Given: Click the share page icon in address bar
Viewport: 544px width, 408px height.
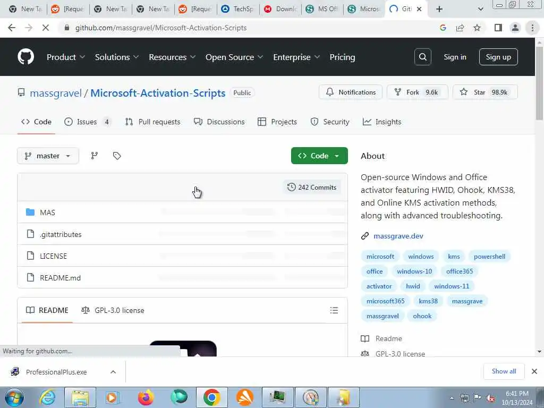Looking at the screenshot, I should (460, 28).
